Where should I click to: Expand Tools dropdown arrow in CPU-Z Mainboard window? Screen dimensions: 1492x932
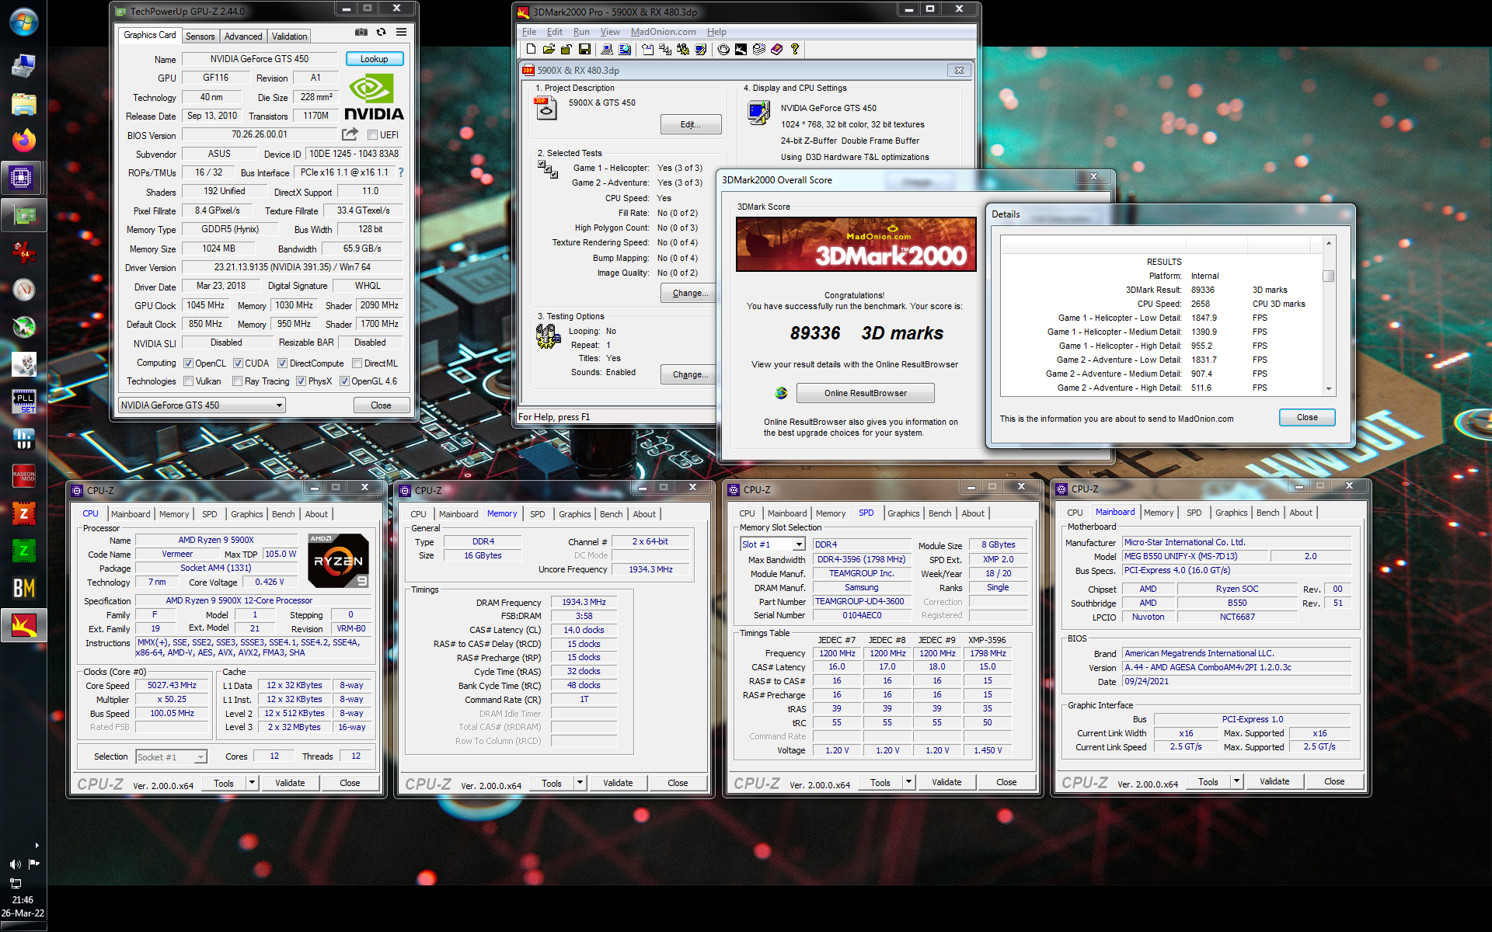1236,781
